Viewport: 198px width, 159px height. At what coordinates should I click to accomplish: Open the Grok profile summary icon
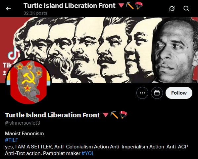point(172,9)
